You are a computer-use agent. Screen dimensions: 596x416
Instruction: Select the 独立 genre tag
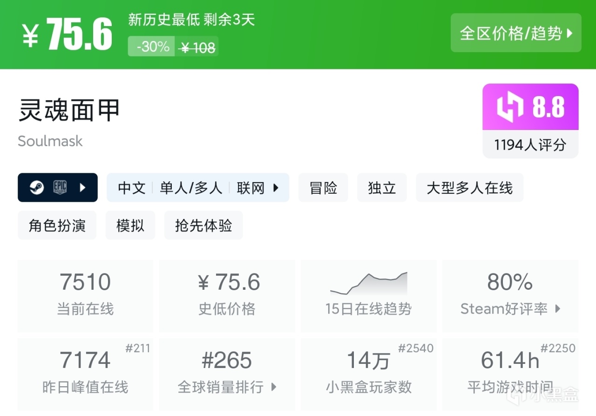382,188
